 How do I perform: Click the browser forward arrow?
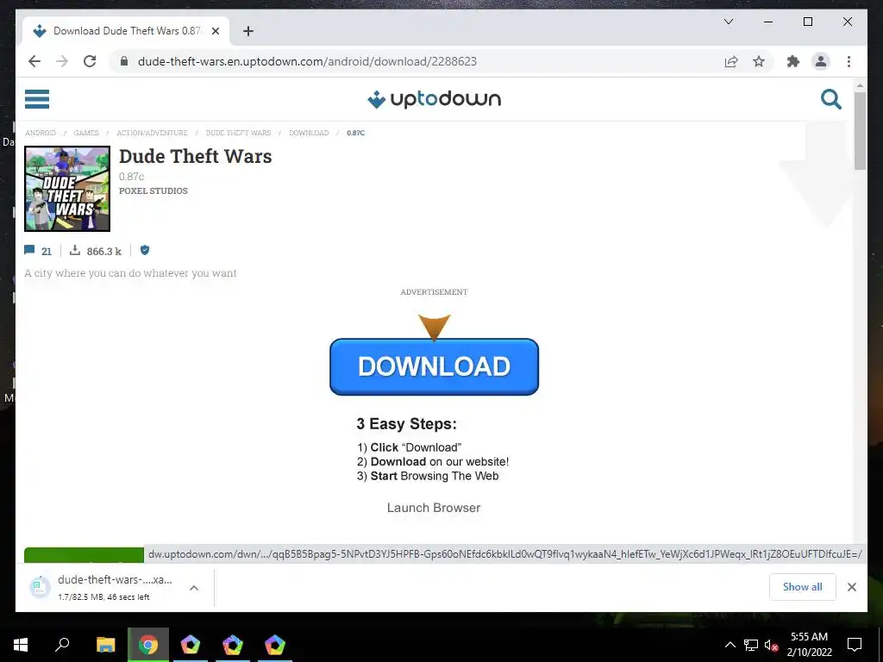[62, 61]
